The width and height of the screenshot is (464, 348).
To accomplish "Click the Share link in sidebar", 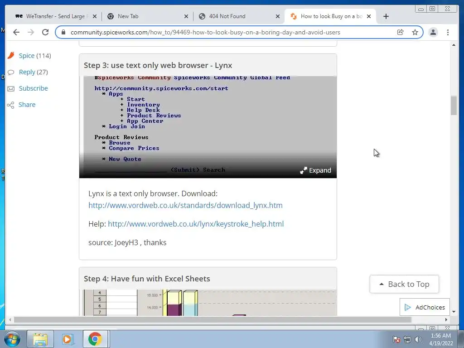I will [x=27, y=105].
